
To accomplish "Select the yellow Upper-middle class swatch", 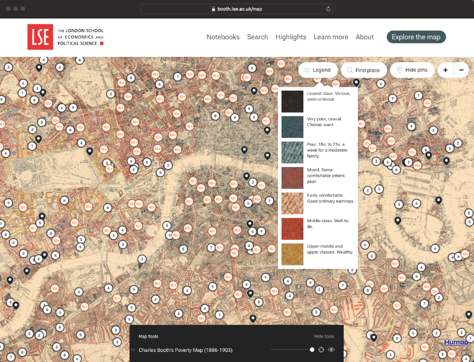I will tap(292, 254).
